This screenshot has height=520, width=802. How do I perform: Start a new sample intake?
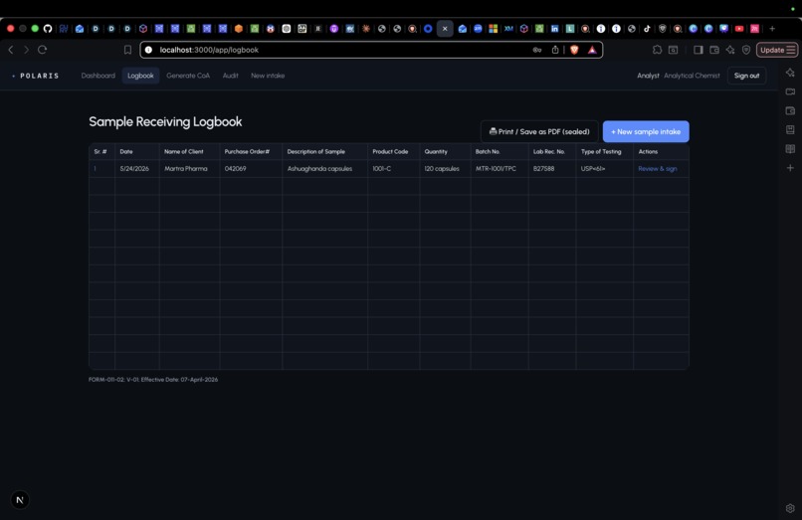tap(646, 131)
